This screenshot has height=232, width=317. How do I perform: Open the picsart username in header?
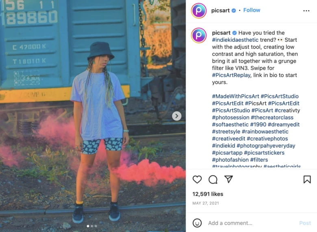pos(220,11)
